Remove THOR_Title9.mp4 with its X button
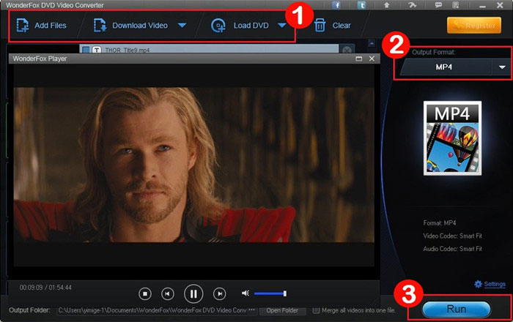 click(347, 50)
